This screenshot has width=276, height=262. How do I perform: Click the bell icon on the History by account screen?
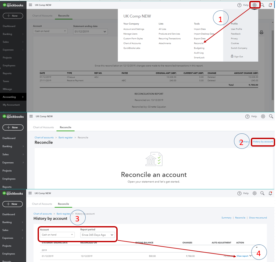click(x=270, y=193)
